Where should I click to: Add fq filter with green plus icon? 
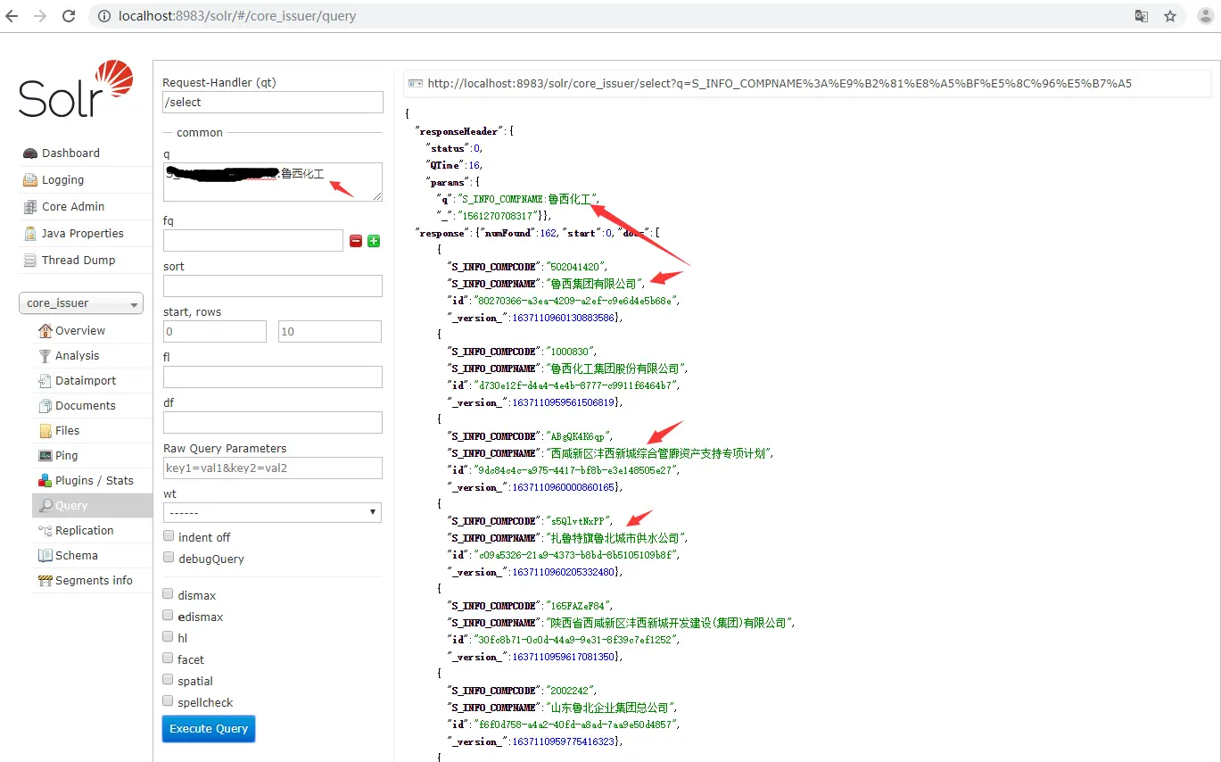374,241
